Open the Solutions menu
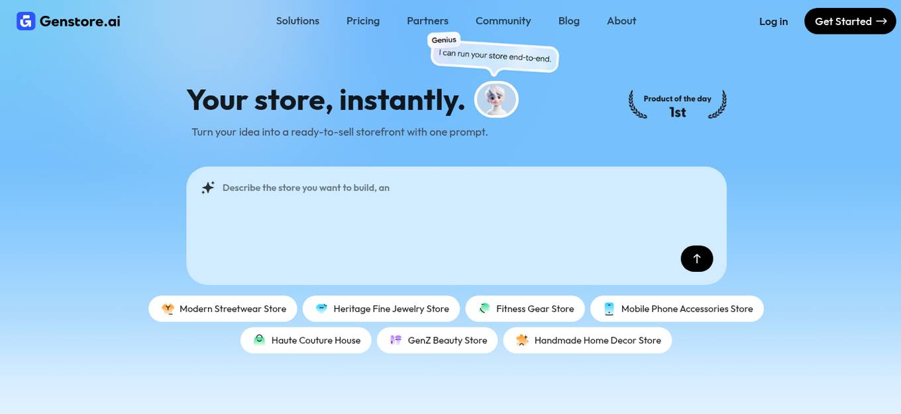 point(297,21)
